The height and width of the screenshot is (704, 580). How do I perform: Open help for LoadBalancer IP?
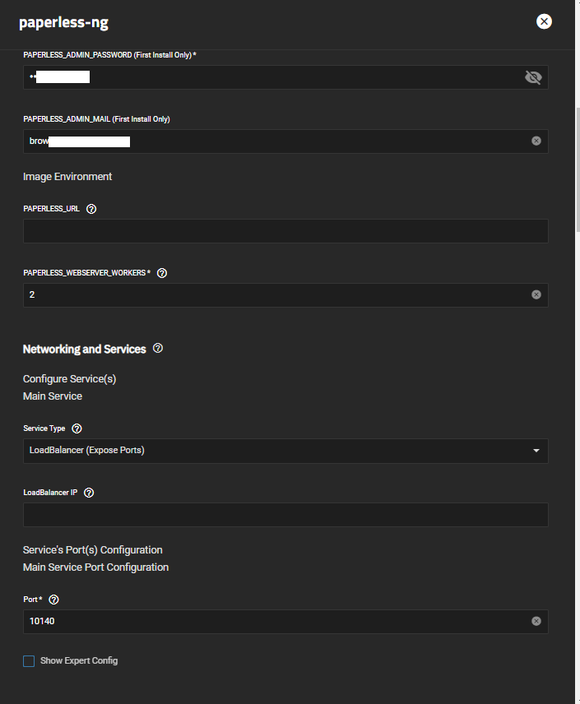pos(89,493)
